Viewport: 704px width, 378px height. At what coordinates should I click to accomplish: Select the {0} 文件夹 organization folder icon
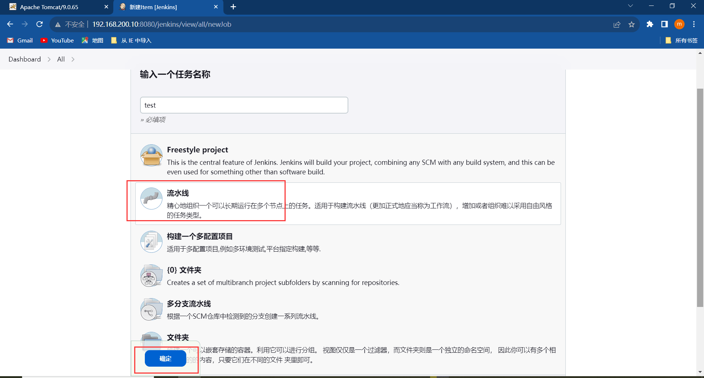tap(151, 275)
